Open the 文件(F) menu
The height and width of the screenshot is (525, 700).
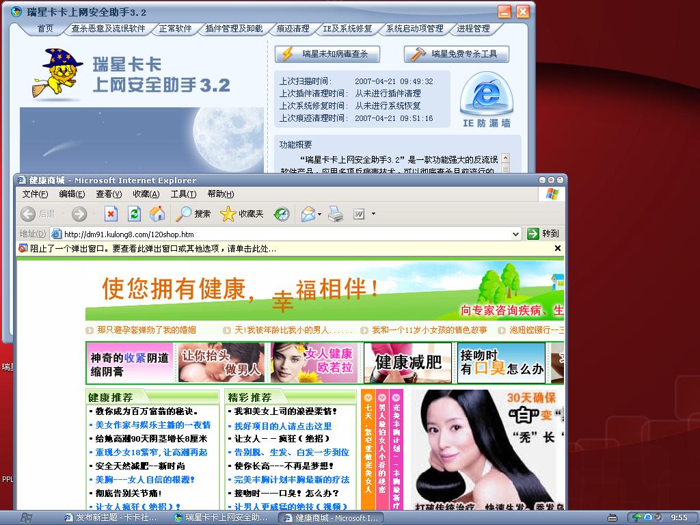35,194
